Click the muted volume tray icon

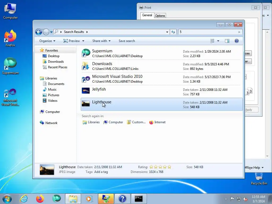click(245, 199)
